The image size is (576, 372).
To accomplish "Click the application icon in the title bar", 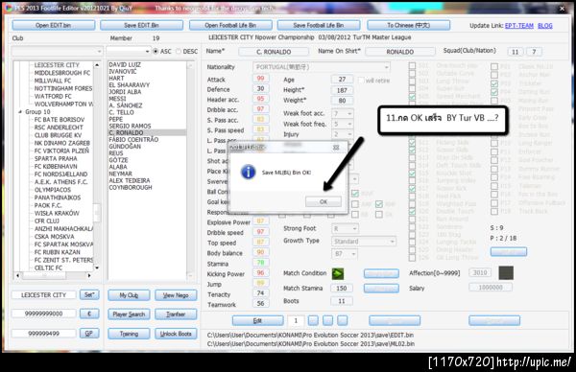I will [9, 8].
